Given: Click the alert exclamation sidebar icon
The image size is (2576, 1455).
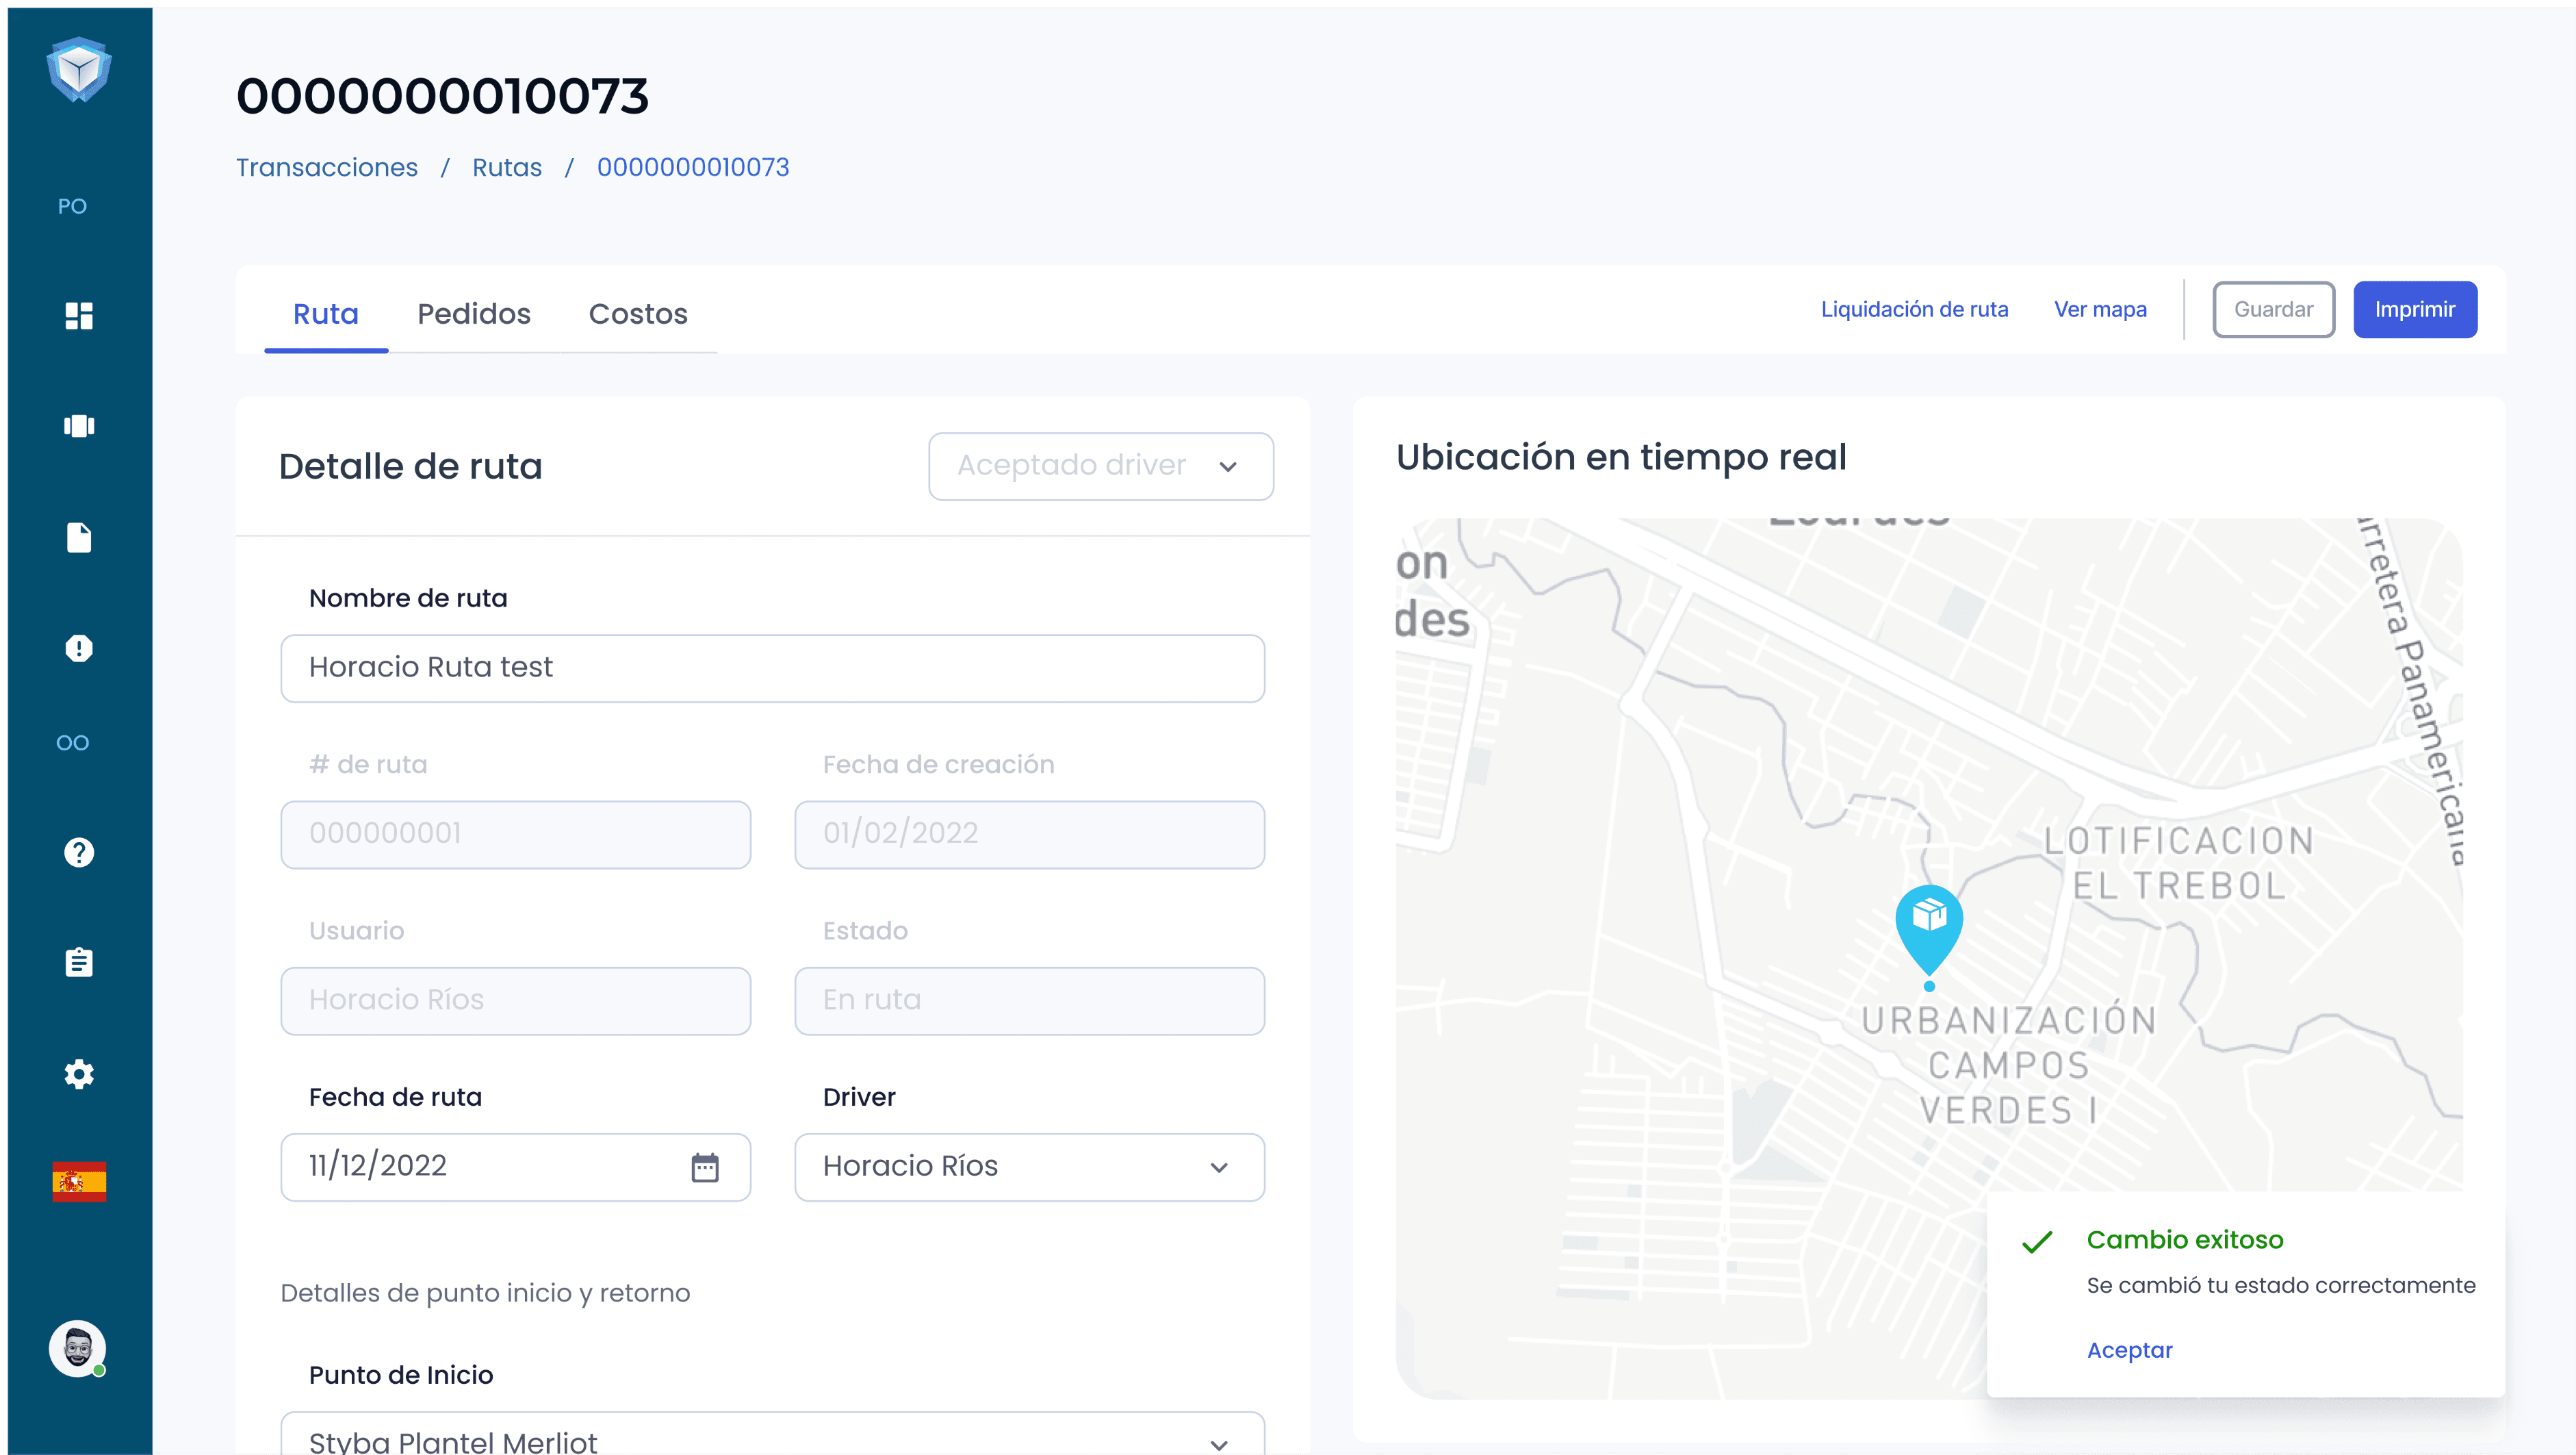Looking at the screenshot, I should click(x=79, y=648).
